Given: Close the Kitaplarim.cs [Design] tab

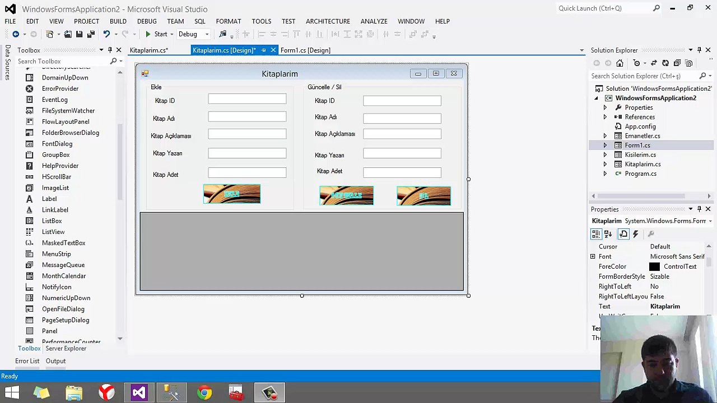Looking at the screenshot, I should coord(273,50).
